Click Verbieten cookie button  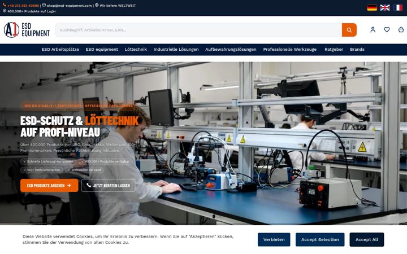[274, 239]
